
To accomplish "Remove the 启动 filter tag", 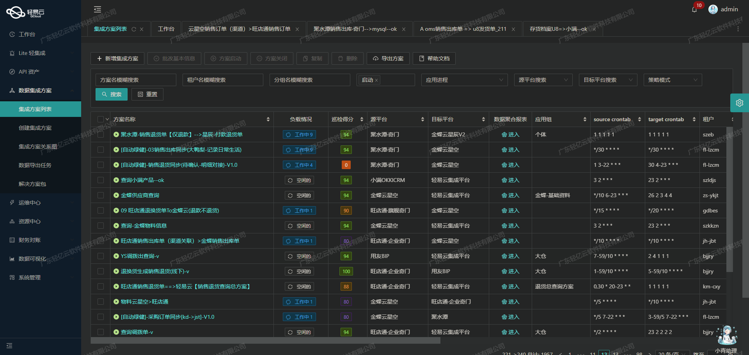I will (x=376, y=80).
